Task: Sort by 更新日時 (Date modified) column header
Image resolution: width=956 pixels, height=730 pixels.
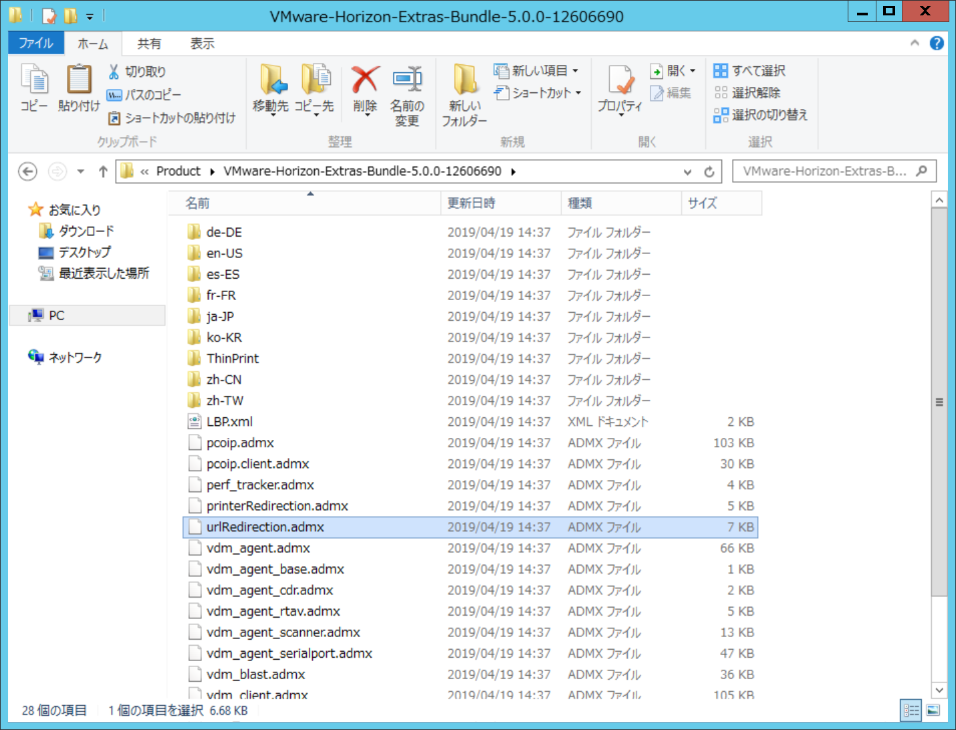Action: coord(501,203)
